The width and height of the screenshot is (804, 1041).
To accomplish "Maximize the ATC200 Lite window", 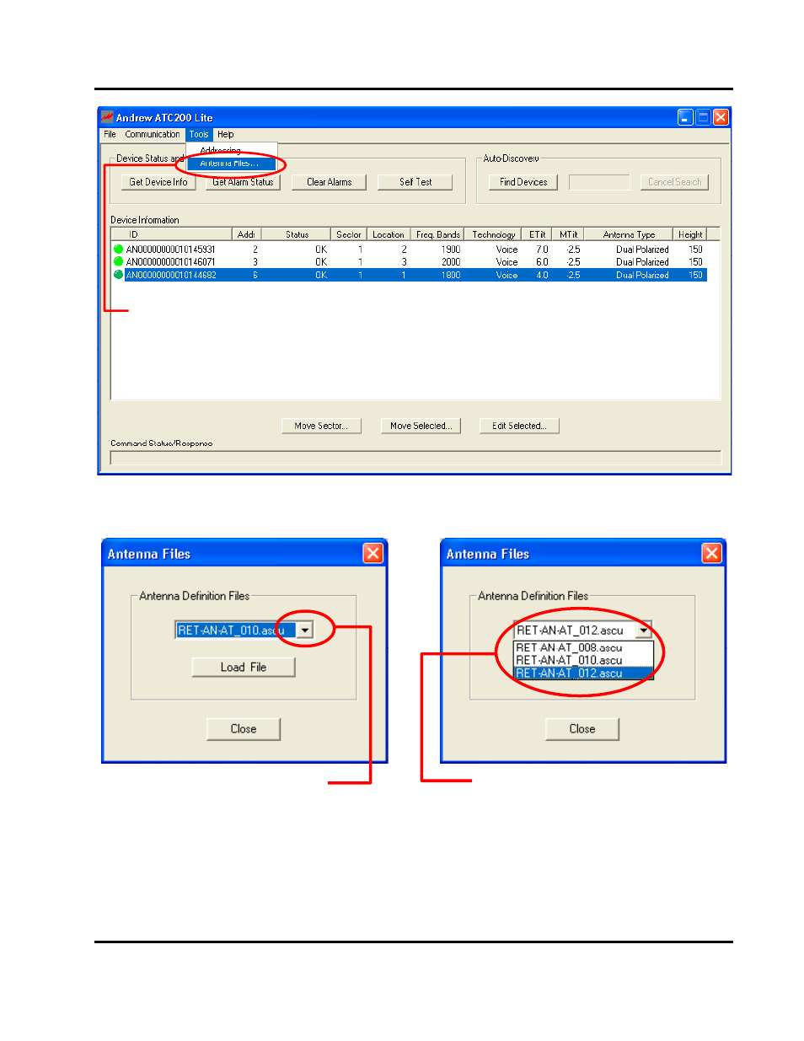I will coord(703,117).
